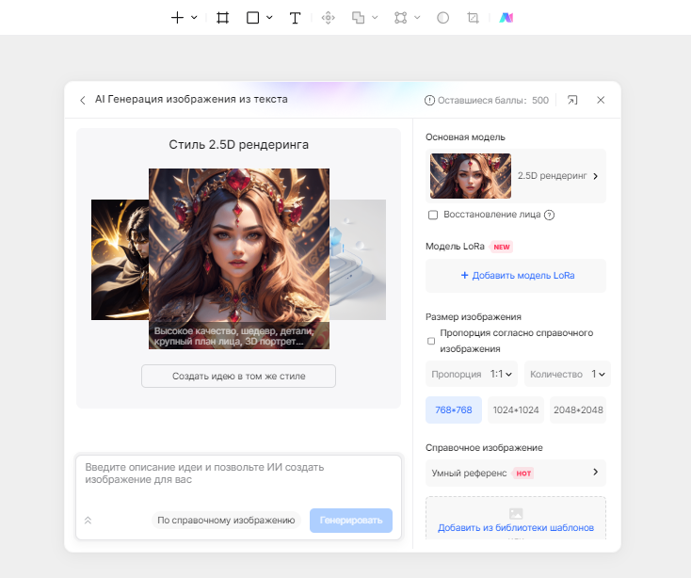The width and height of the screenshot is (691, 578).
Task: Select the right white 3D sample image
Action: click(x=358, y=260)
